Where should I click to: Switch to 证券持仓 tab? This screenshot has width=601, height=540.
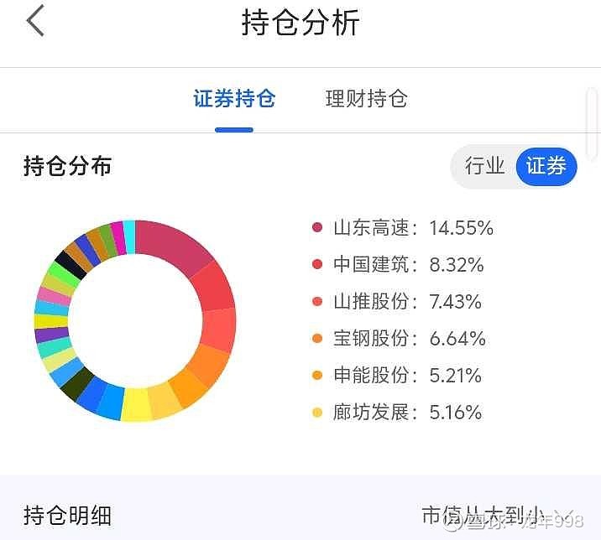[x=234, y=99]
